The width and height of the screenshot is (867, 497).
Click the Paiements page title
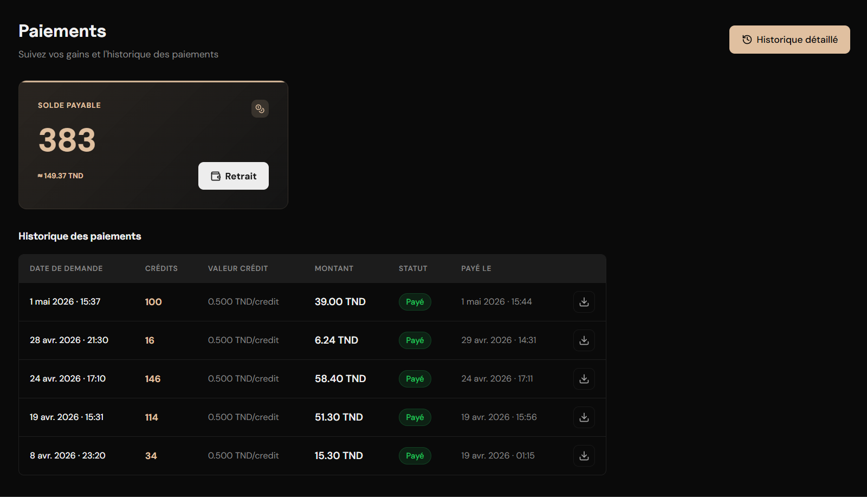click(62, 31)
